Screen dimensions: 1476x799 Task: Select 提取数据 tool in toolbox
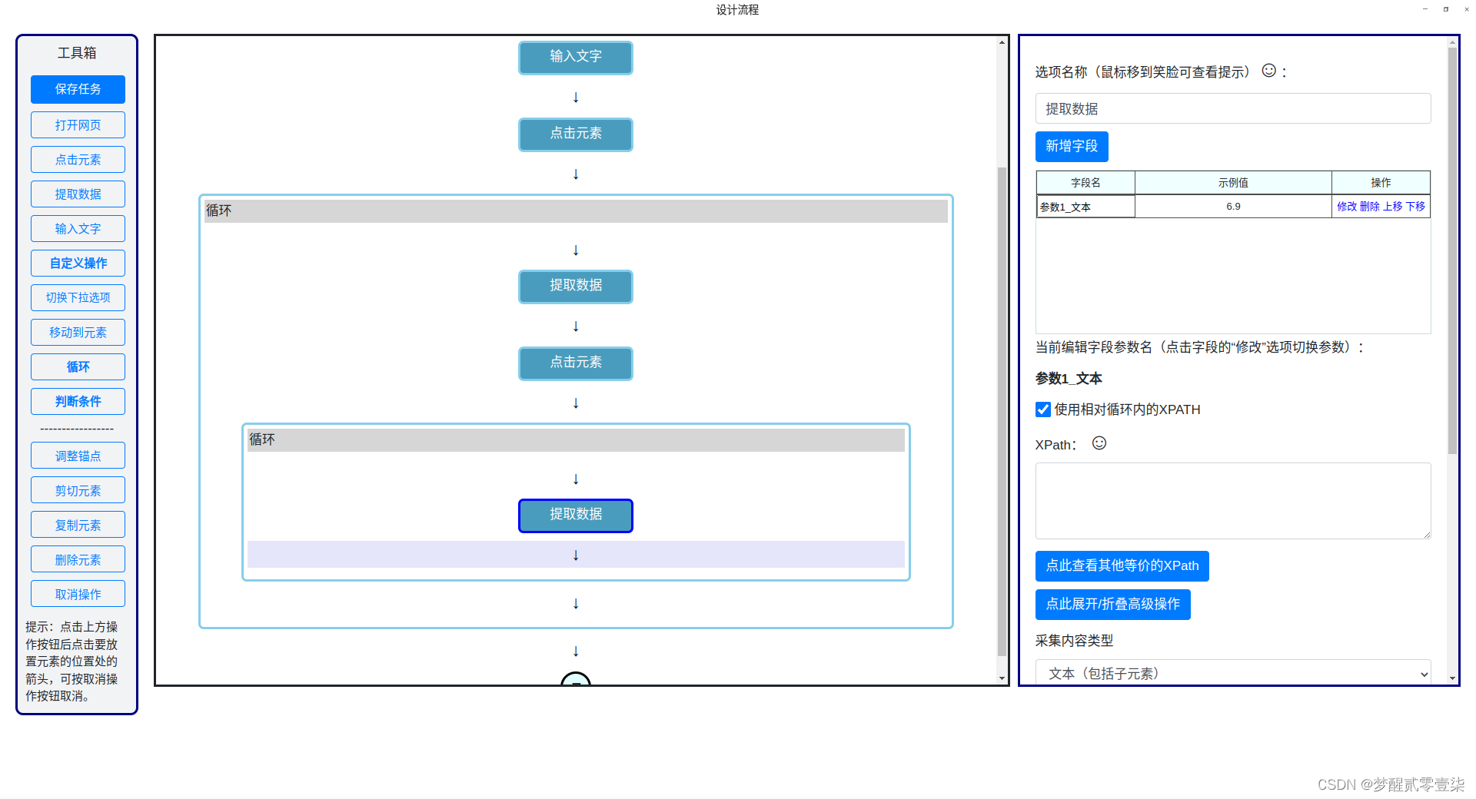point(78,194)
